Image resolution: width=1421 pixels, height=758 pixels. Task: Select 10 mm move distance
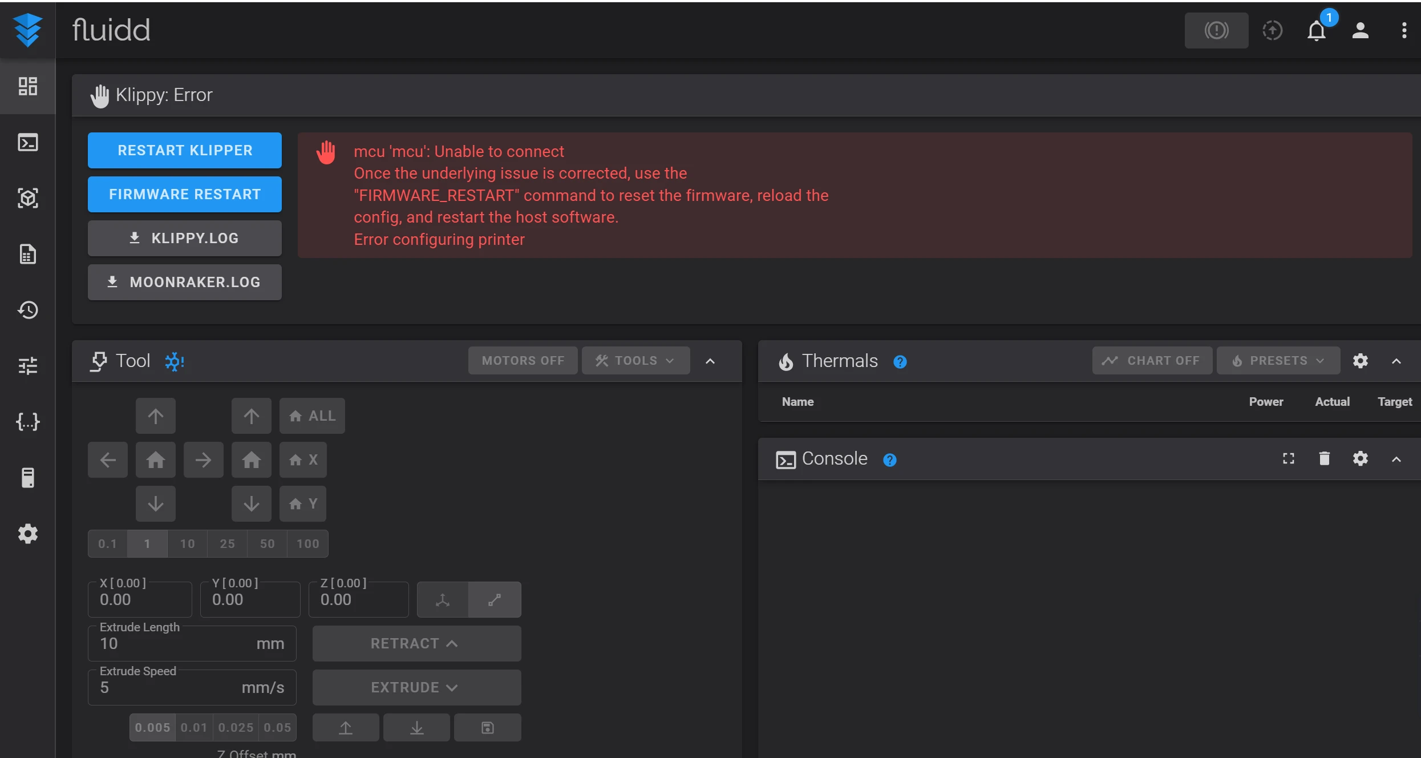pyautogui.click(x=187, y=543)
